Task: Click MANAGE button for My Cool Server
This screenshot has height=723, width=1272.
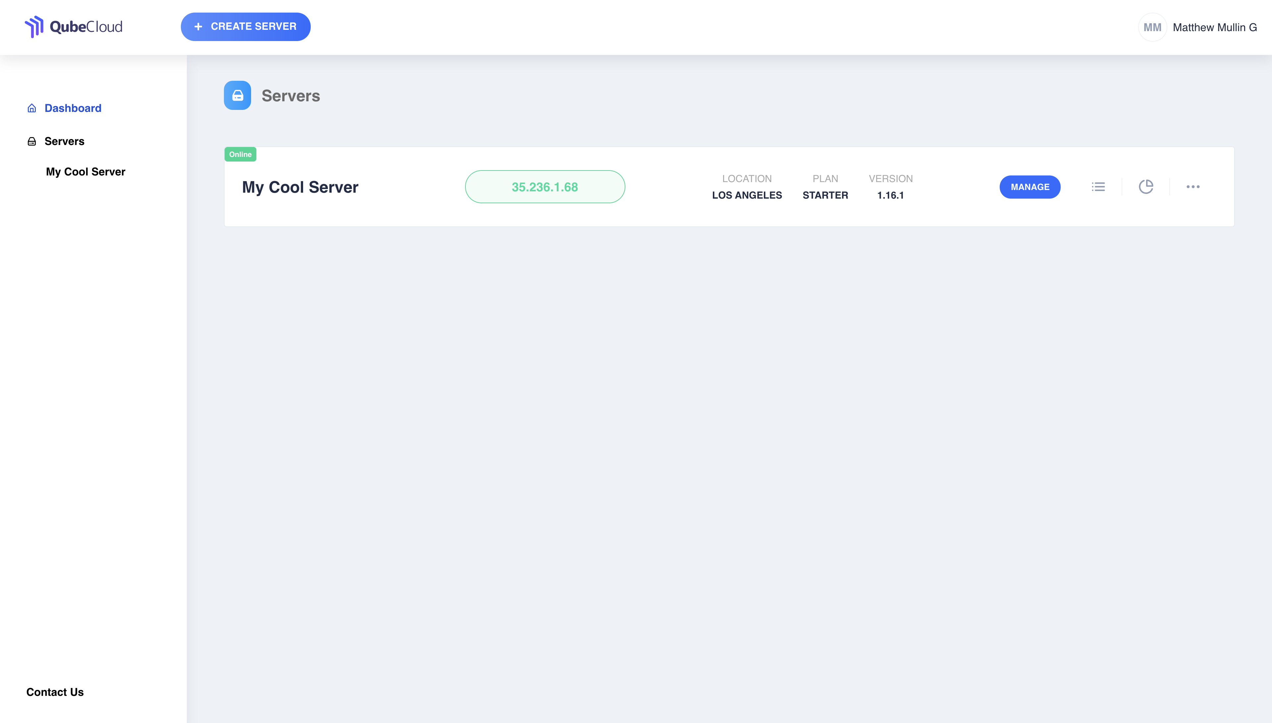Action: (x=1029, y=187)
